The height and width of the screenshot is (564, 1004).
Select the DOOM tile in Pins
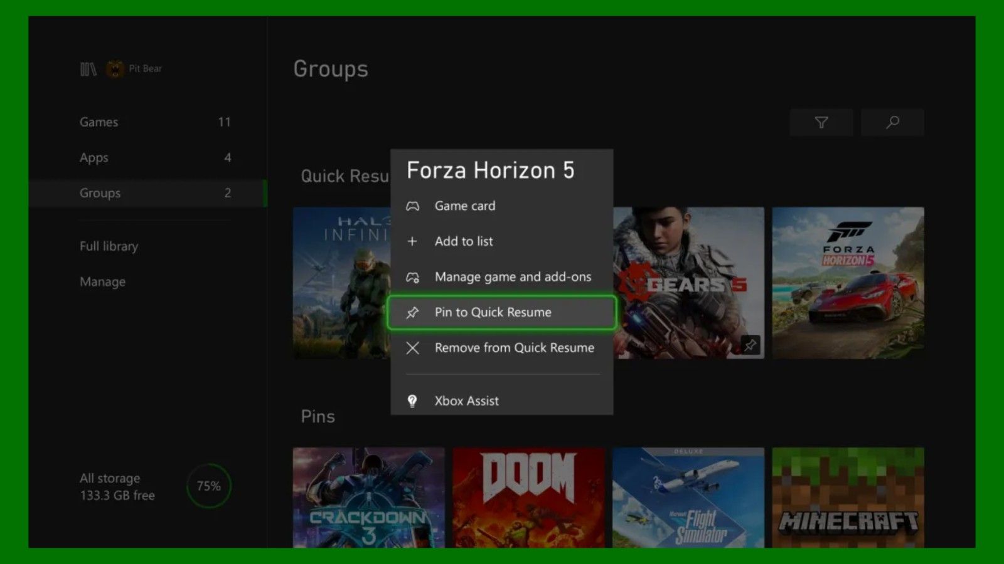coord(528,498)
